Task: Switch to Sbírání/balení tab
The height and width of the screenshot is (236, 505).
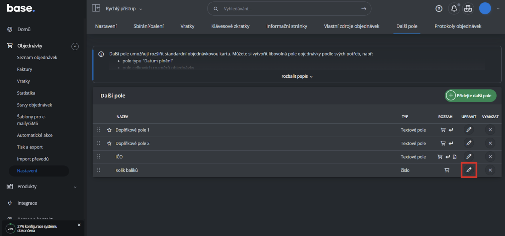Action: click(x=149, y=26)
